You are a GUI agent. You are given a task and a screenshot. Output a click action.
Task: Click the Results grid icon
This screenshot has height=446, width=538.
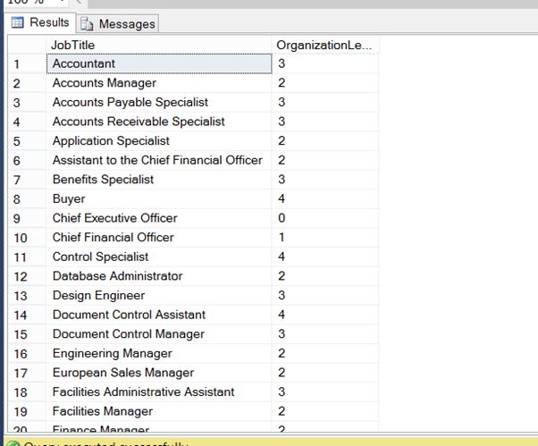point(16,23)
